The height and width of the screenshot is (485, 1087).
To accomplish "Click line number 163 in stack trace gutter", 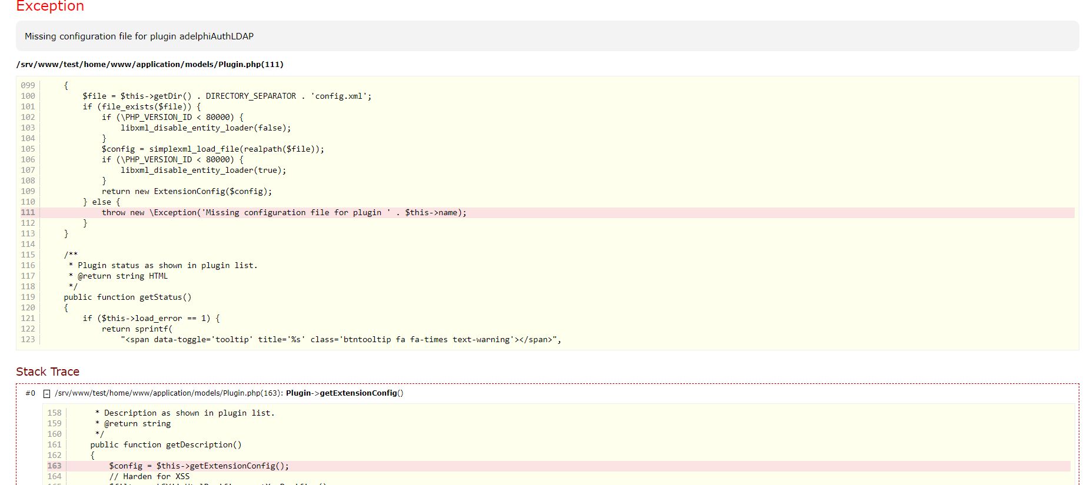I will 54,466.
